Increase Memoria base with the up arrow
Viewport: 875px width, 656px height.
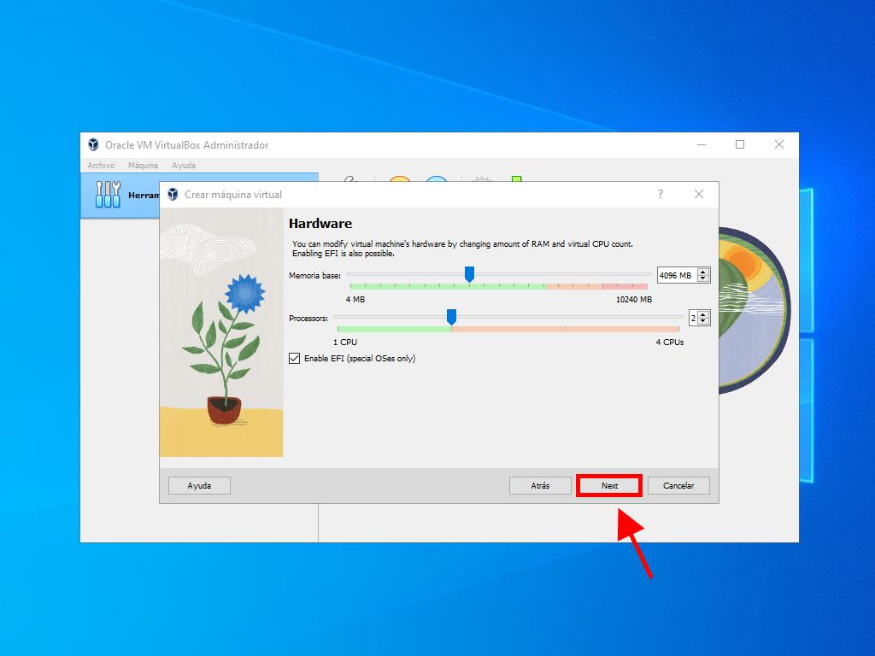tap(703, 272)
